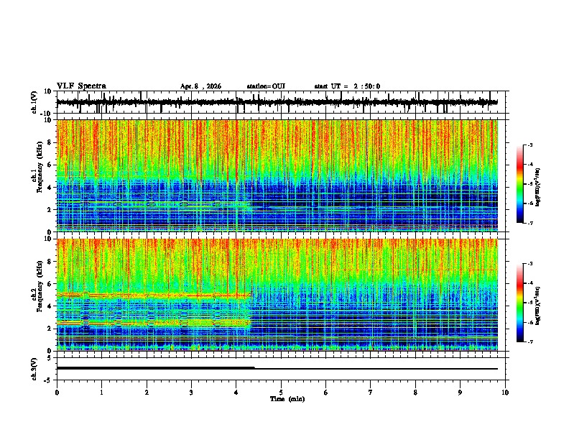
Task: Click the ch.1 voltage waveform trace panel
Action: (281, 102)
